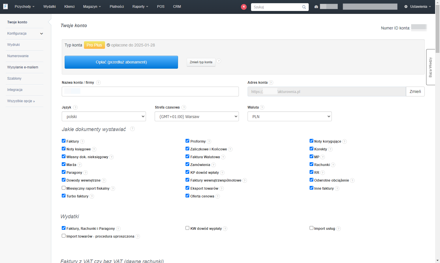Image resolution: width=440 pixels, height=263 pixels.
Task: Expand the Konfiguracja sidebar section
Action: [x=25, y=33]
